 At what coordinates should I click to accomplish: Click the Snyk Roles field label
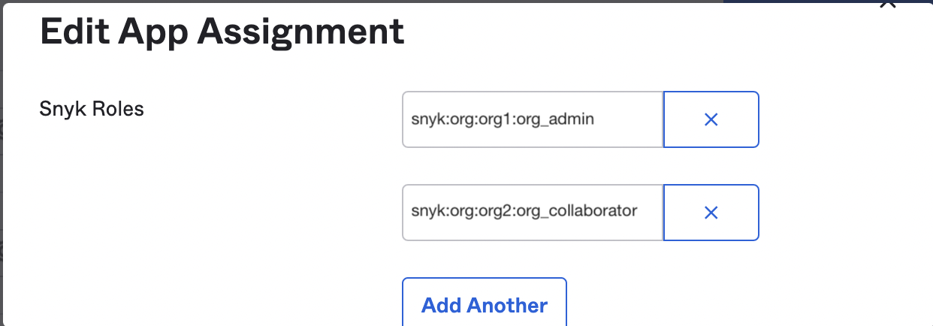[x=91, y=109]
